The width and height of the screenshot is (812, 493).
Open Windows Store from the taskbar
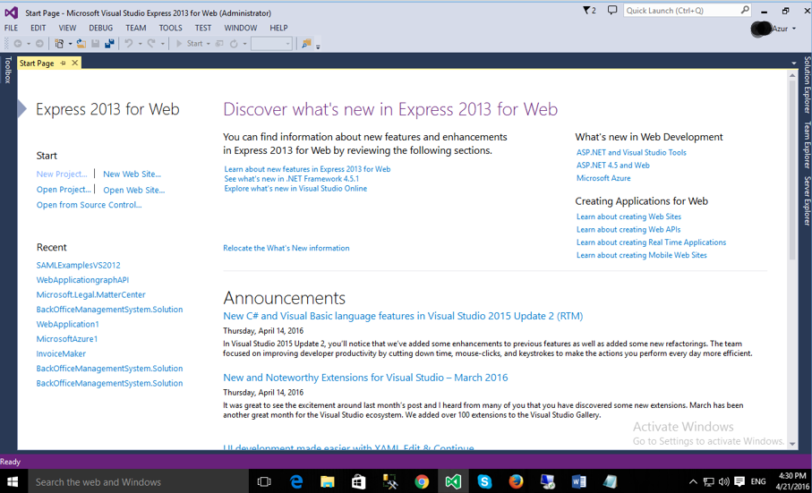(x=358, y=481)
